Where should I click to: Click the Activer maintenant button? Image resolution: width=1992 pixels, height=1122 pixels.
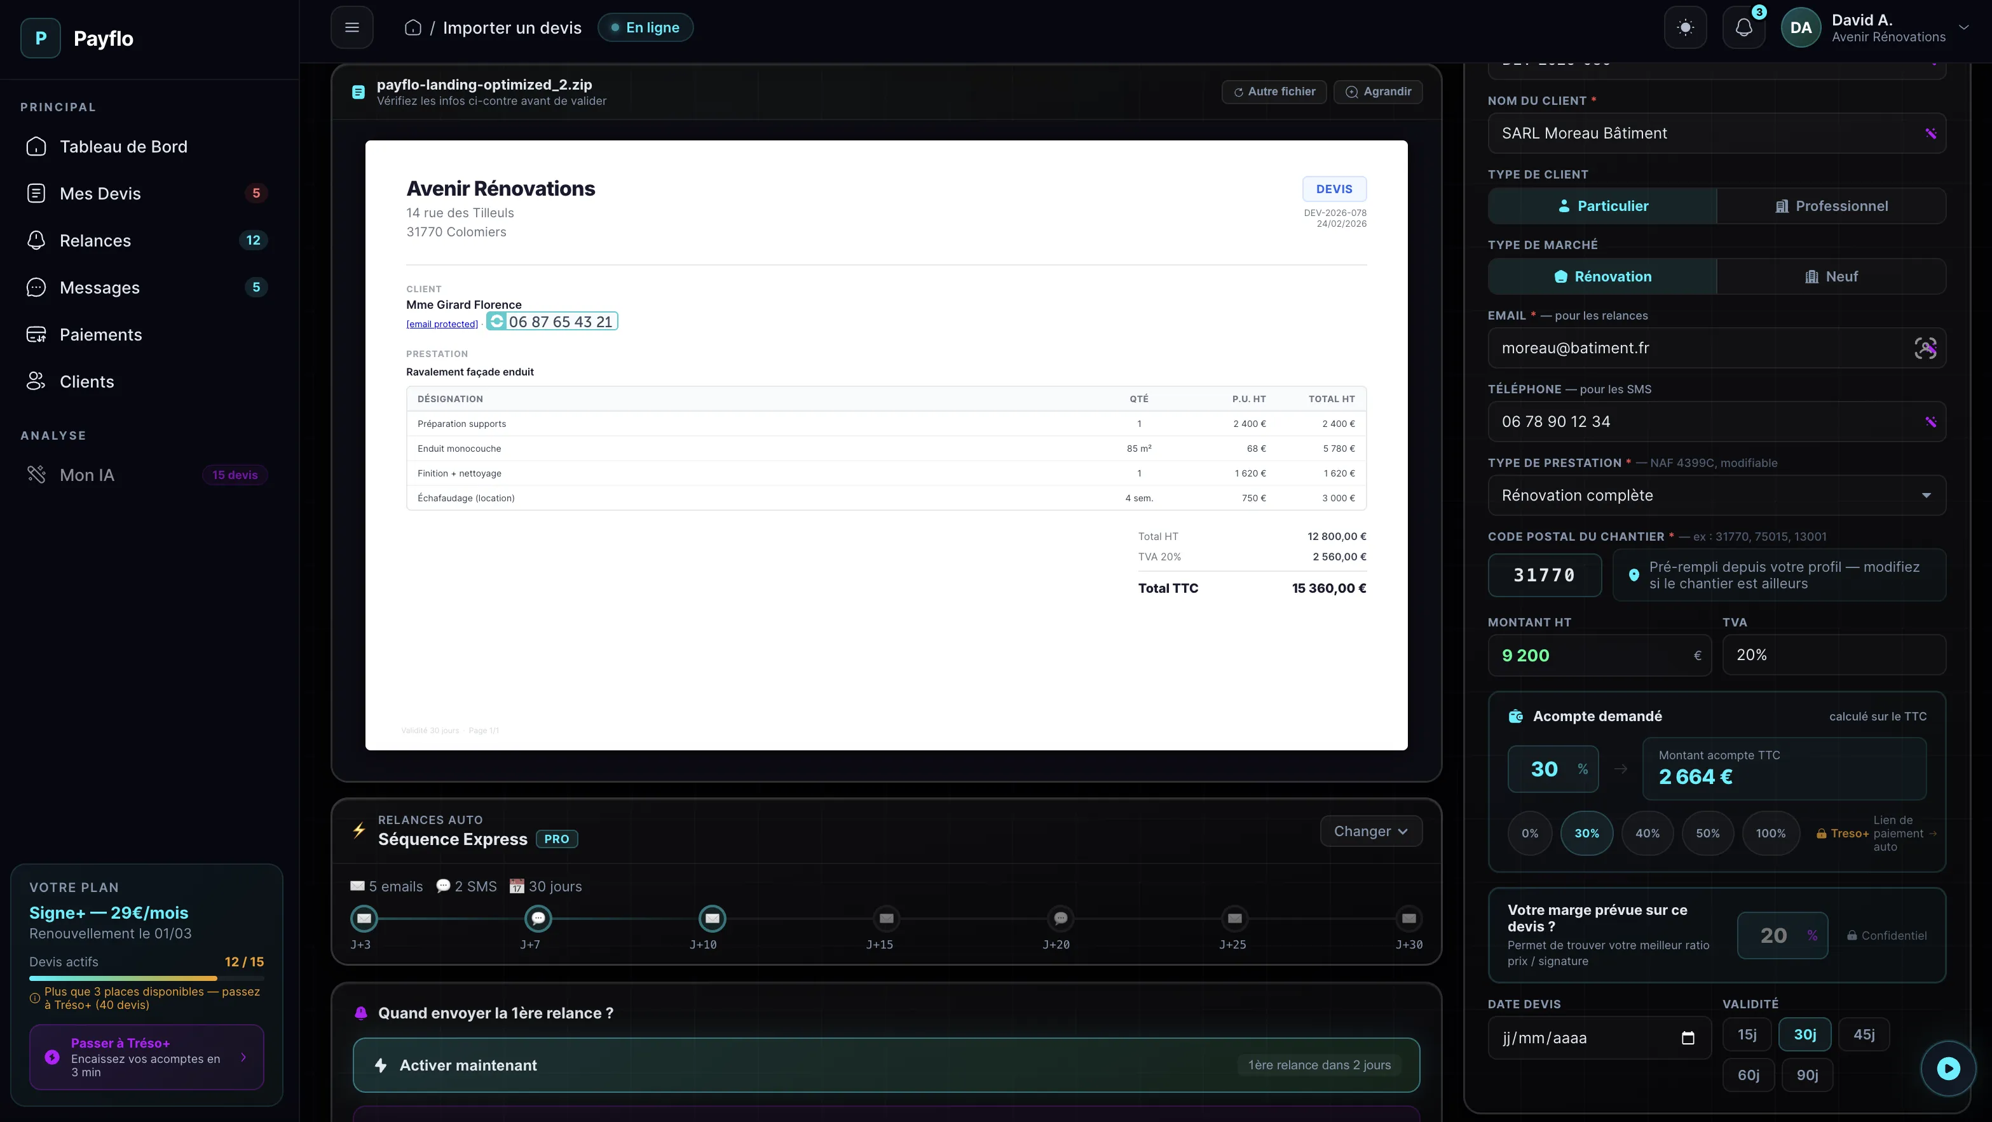click(885, 1065)
